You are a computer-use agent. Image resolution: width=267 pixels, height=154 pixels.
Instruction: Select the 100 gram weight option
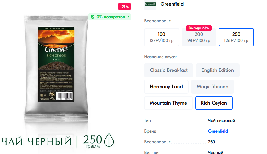(x=162, y=37)
